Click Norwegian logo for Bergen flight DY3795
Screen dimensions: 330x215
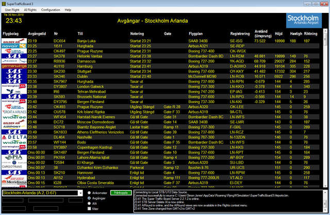pyautogui.click(x=14, y=102)
